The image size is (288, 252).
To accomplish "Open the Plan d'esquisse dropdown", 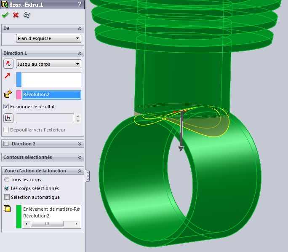I will pyautogui.click(x=48, y=38).
